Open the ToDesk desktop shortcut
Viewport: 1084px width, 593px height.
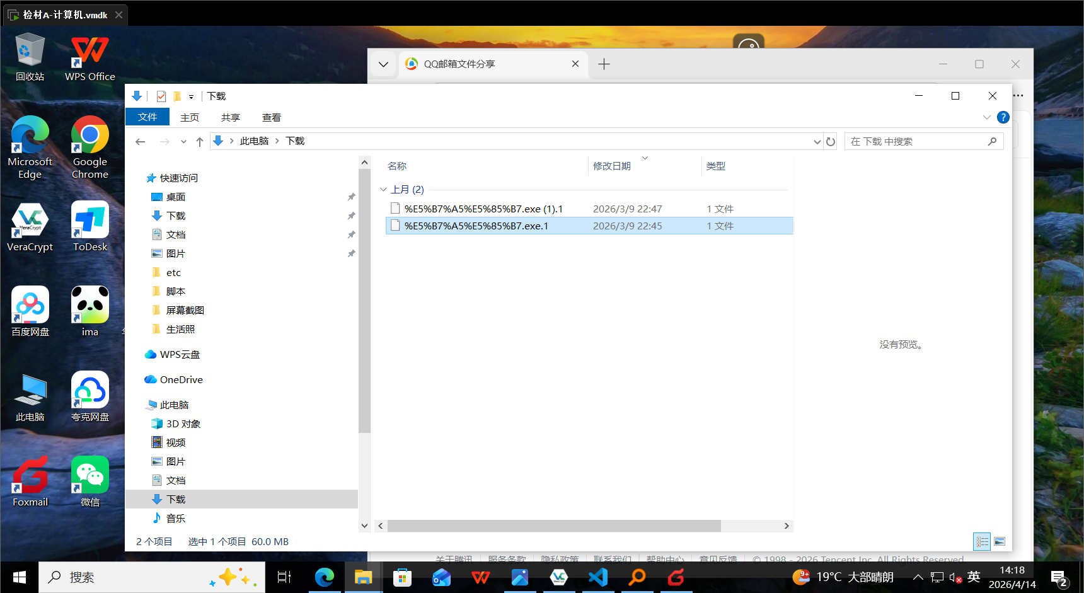point(90,227)
